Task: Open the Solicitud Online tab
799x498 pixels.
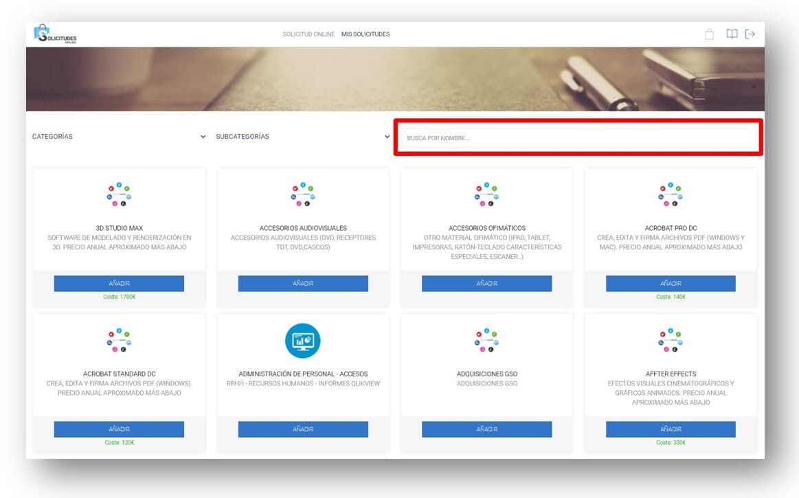Action: (308, 34)
